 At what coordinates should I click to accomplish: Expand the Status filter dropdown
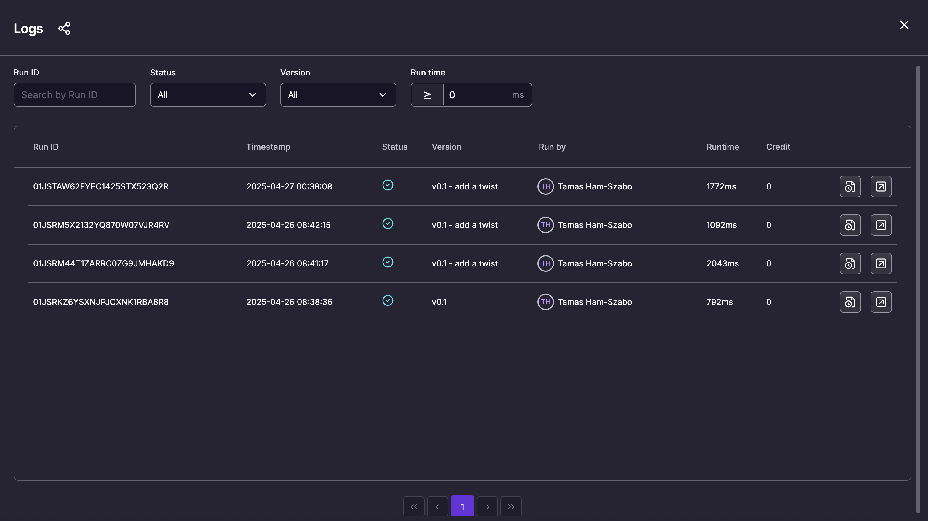tap(208, 95)
